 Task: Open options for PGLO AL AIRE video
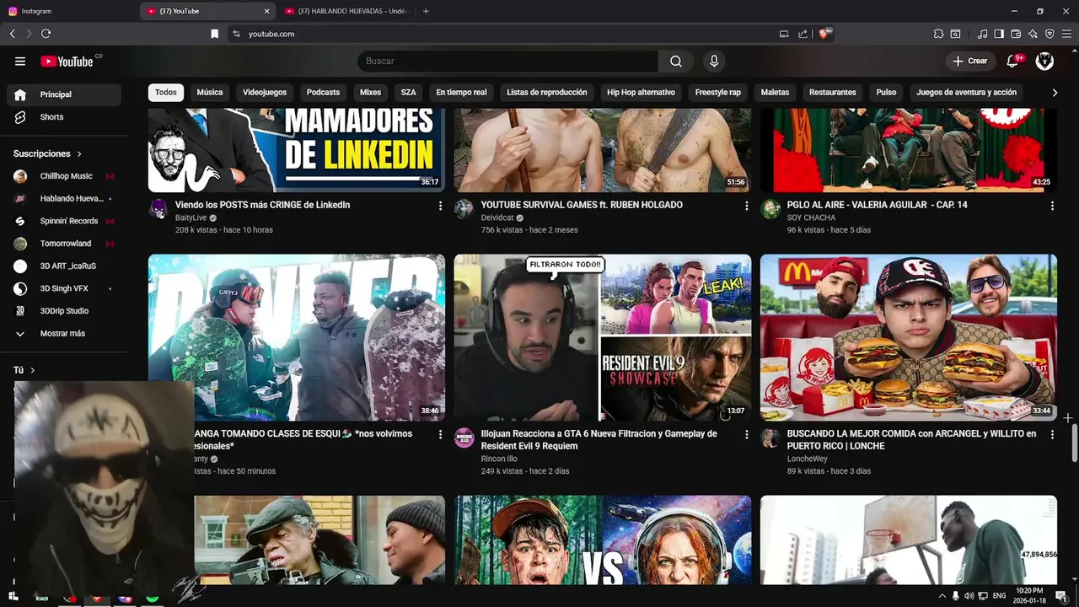pyautogui.click(x=1052, y=206)
